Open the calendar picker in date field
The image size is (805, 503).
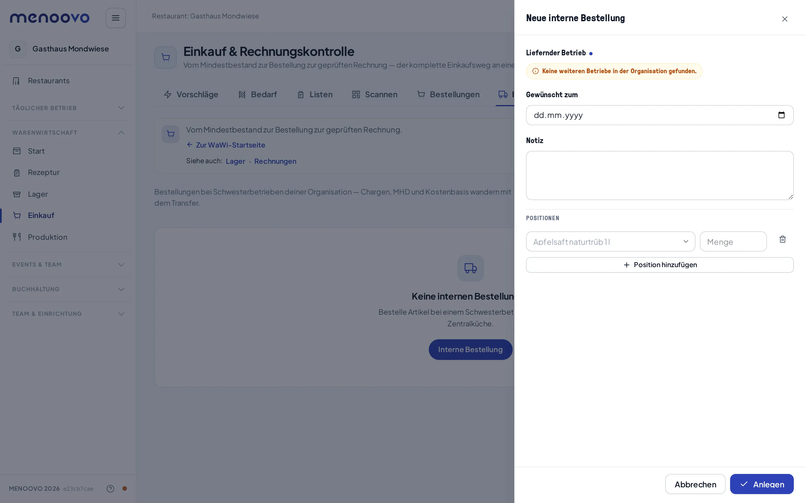pyautogui.click(x=782, y=115)
